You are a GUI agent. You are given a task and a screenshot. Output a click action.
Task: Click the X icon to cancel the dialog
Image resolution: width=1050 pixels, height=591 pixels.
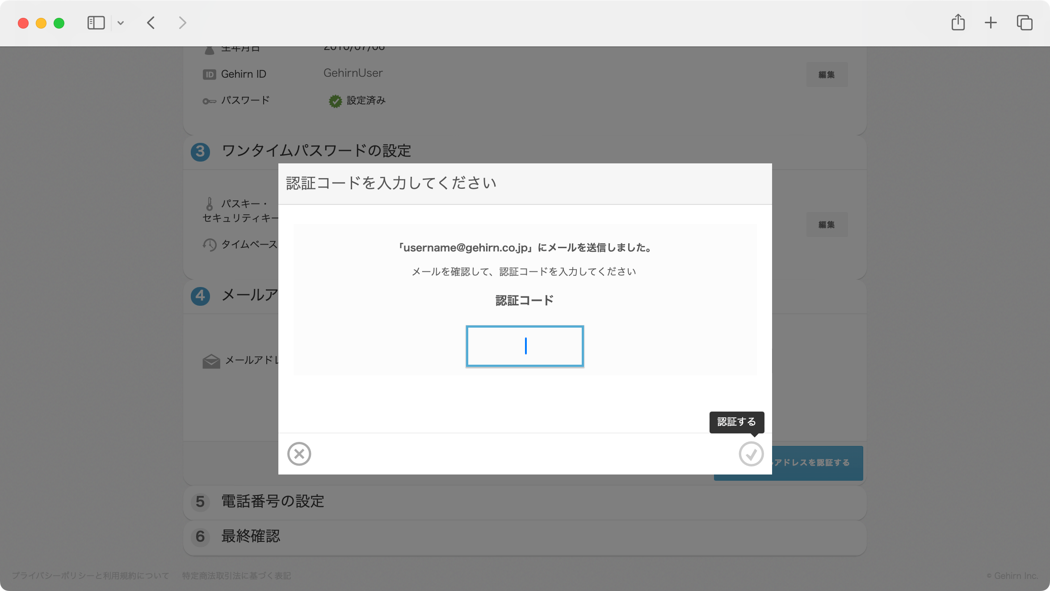(299, 454)
